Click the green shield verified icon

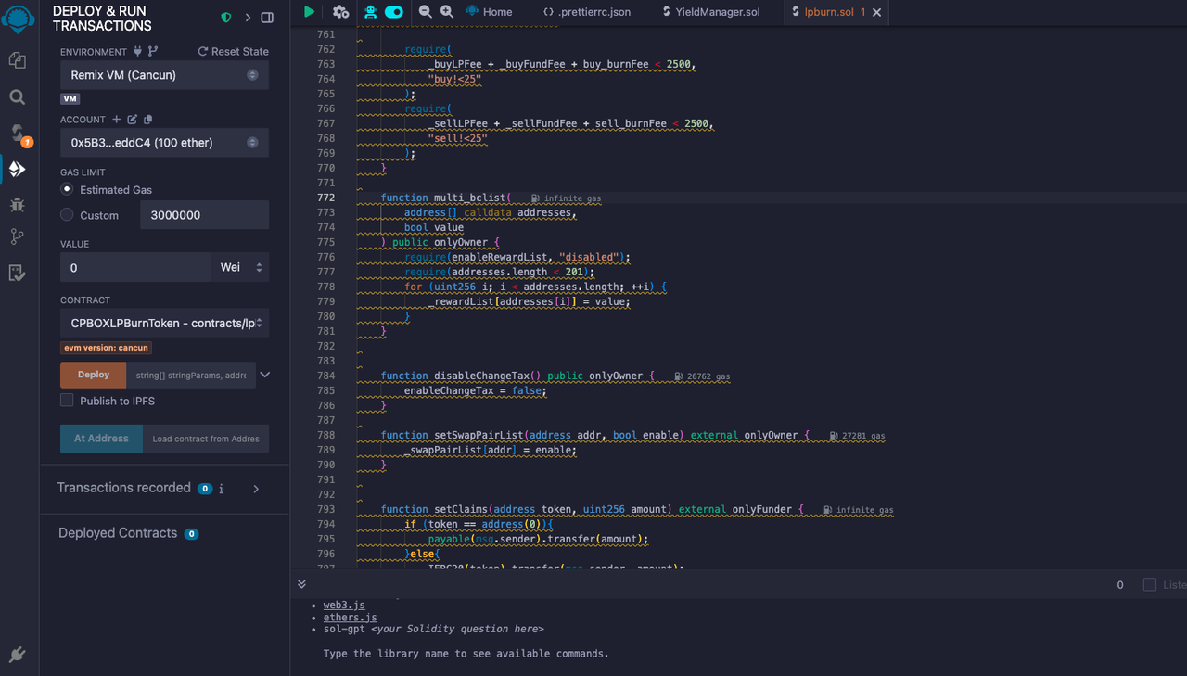click(x=226, y=18)
